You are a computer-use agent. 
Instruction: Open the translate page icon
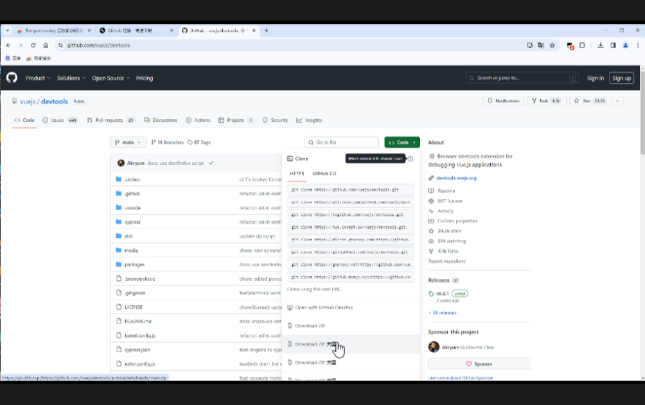[x=541, y=45]
